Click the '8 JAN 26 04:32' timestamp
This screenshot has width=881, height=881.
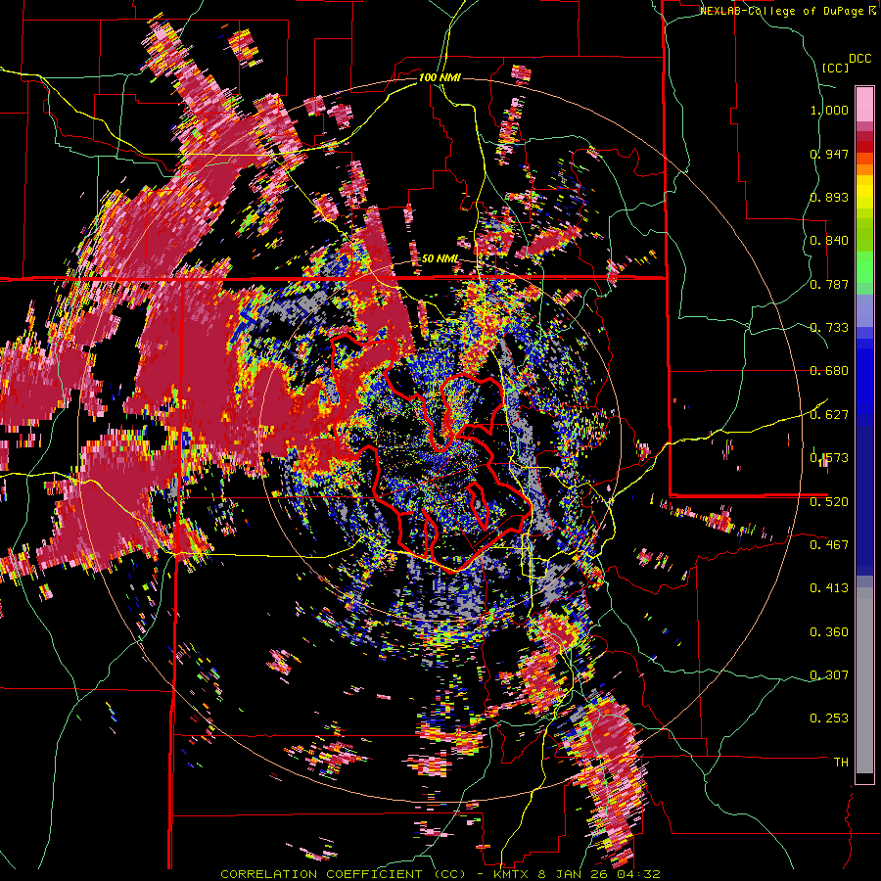click(598, 874)
